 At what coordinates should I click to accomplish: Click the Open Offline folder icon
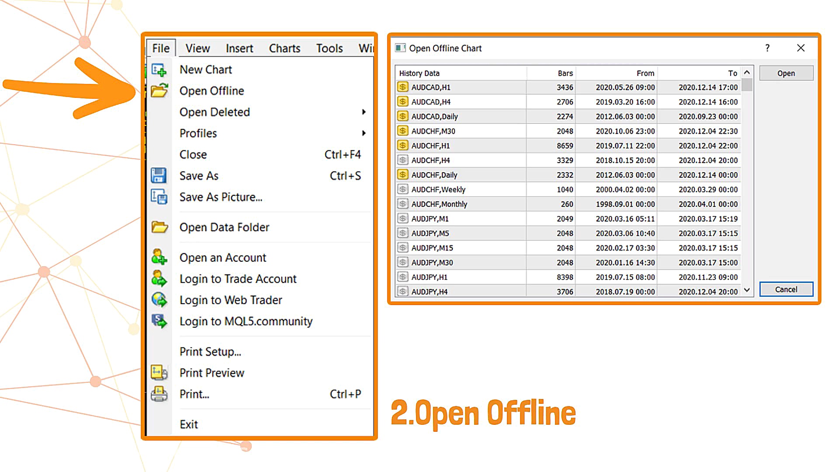pos(159,90)
